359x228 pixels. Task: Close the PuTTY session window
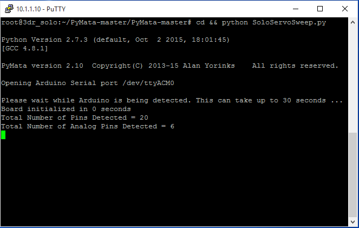pos(345,8)
